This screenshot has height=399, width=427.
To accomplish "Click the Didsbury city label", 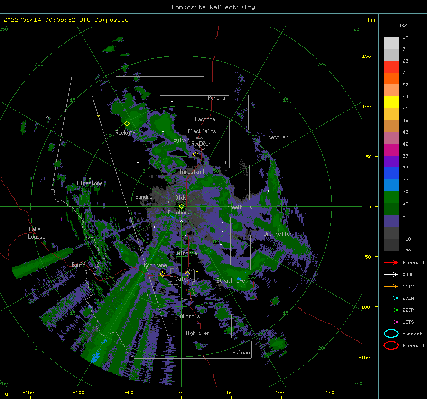I will click(x=179, y=213).
